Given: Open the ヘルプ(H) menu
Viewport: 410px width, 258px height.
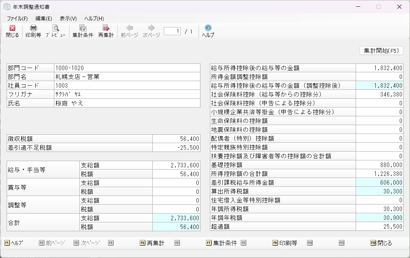Looking at the screenshot, I should (94, 19).
